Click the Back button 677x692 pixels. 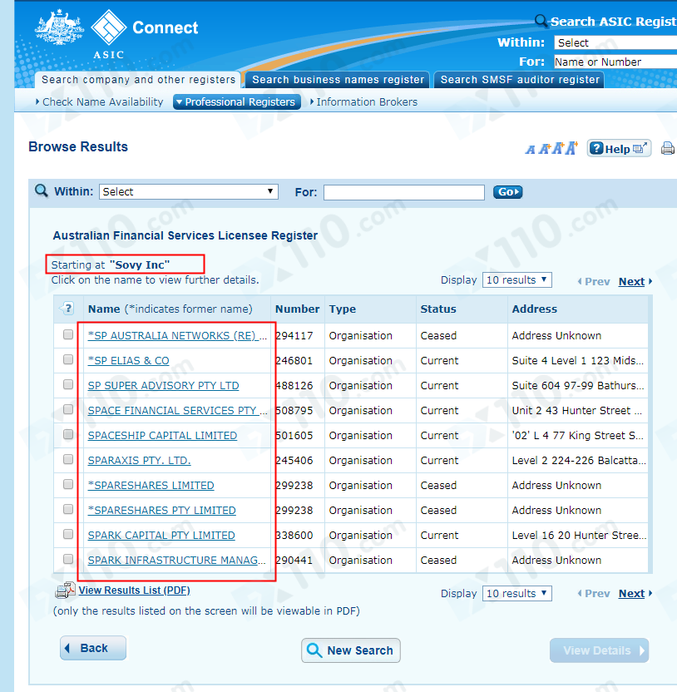[x=93, y=648]
